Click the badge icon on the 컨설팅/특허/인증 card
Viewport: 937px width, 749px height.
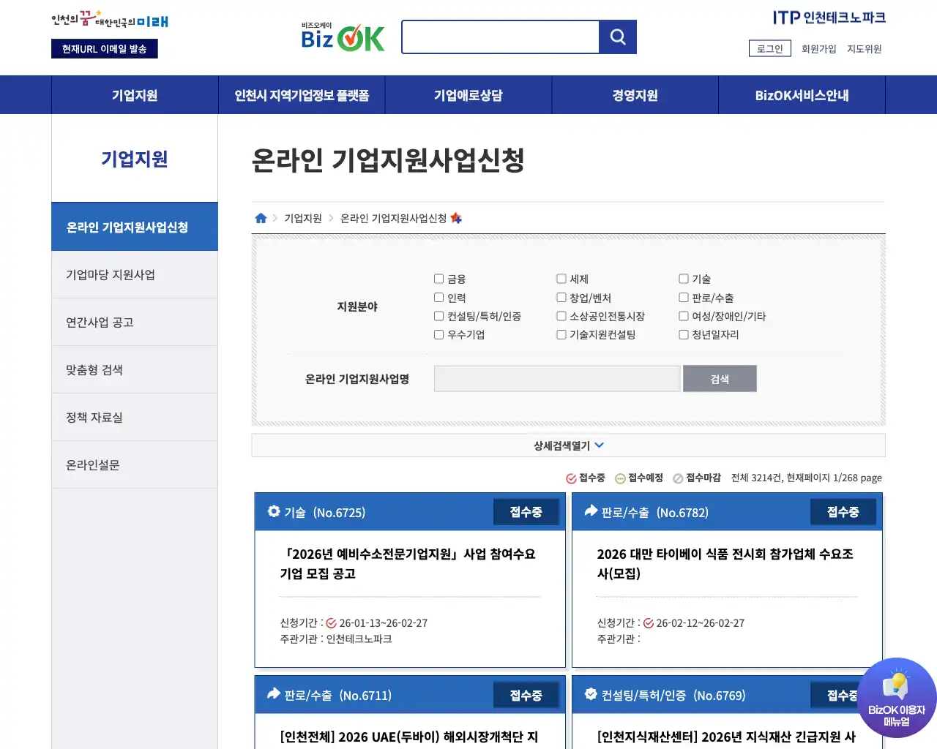tap(590, 694)
